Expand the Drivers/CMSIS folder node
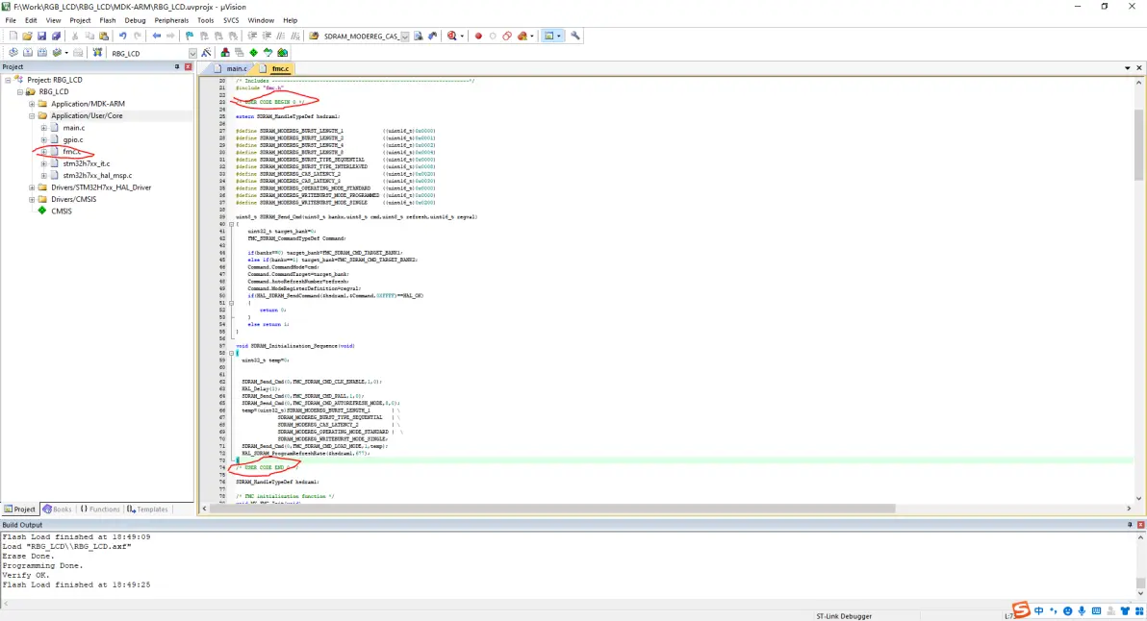1147x621 pixels. click(31, 199)
